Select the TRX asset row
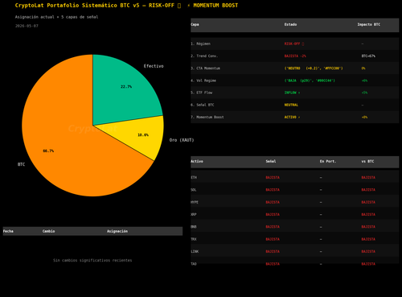This screenshot has height=297, width=402. point(295,239)
